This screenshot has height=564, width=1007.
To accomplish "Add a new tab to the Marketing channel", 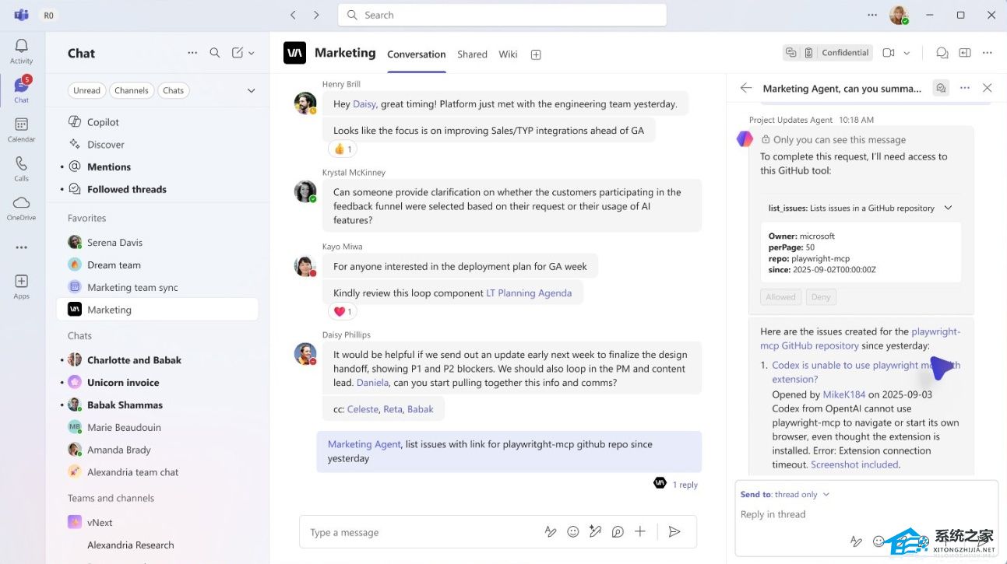I will tap(536, 54).
